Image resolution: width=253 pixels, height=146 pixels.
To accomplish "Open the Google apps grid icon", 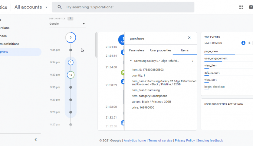I will coord(241,7).
